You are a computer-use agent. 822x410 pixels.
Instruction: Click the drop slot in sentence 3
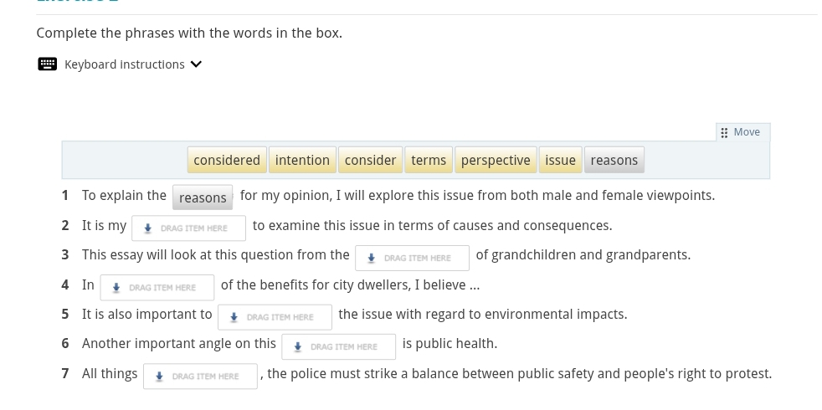click(412, 258)
